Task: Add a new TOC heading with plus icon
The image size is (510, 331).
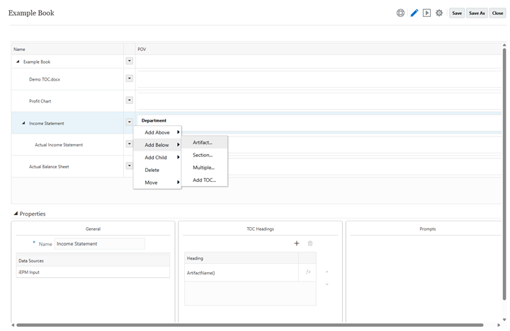Action: [x=297, y=243]
